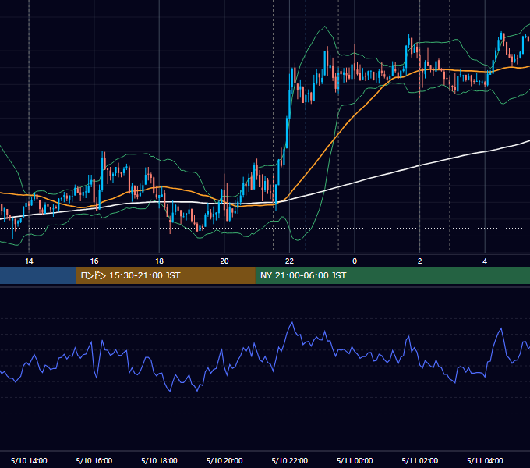This screenshot has width=530, height=468.
Task: Click the 5/11 02:00 date label
Action: click(420, 460)
